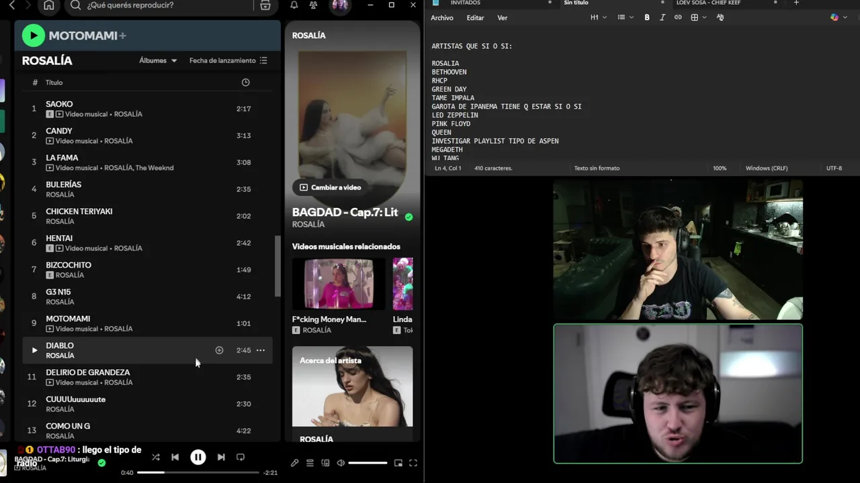Open The Weeknd artist link on LA FAMA

[155, 168]
